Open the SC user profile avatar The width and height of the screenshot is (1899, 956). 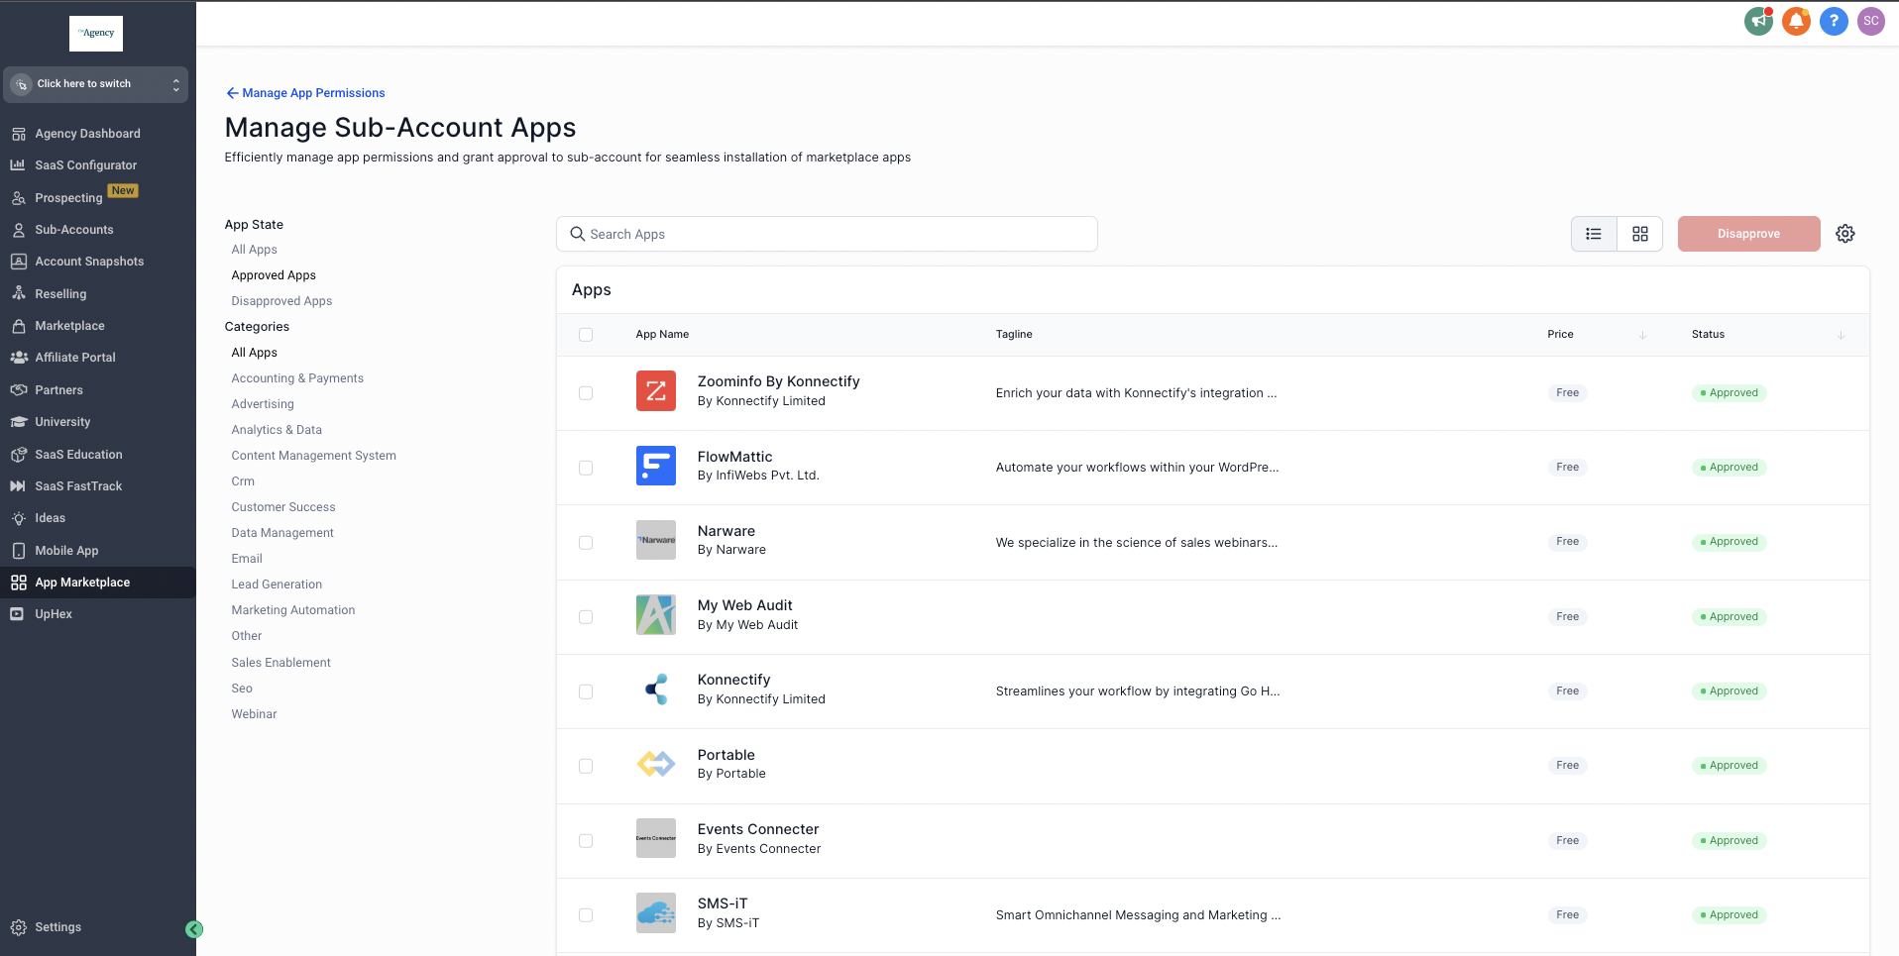[1871, 21]
